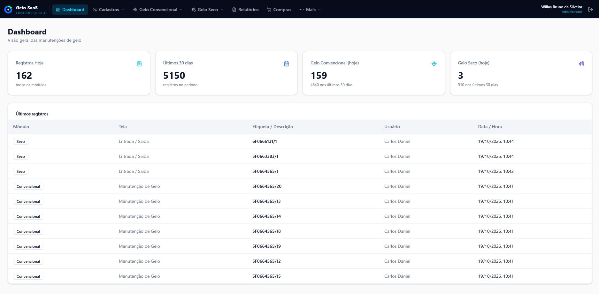
Task: Click Carlos Daniel in 5F0664565/12 row
Action: point(397,261)
